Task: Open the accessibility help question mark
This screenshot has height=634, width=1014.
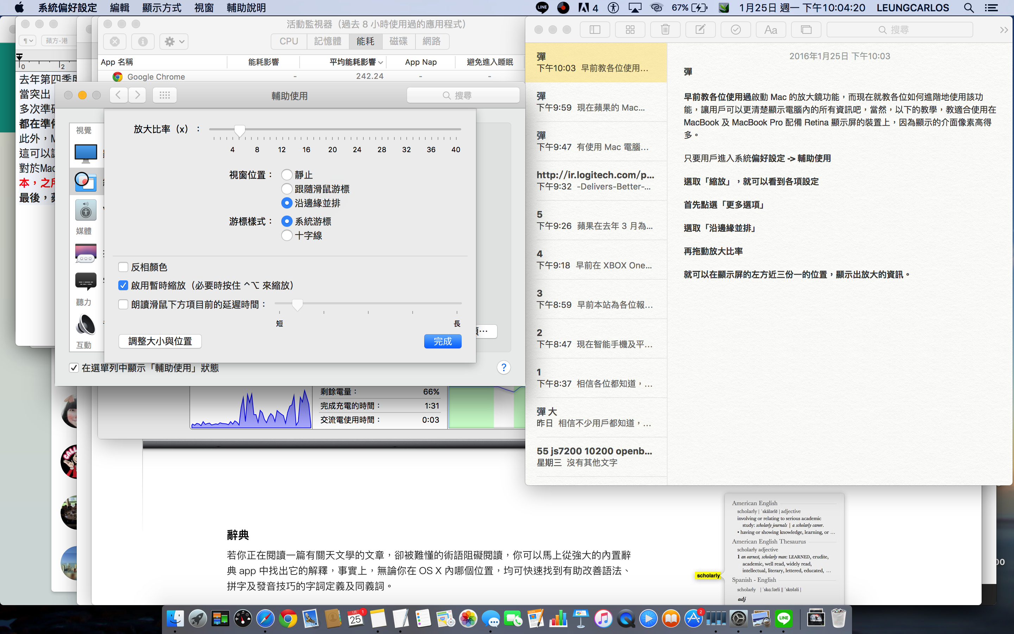Action: point(503,368)
